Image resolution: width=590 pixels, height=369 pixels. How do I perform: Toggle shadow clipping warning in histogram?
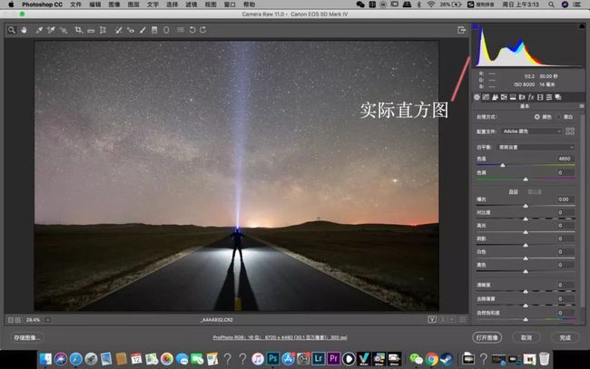(475, 27)
